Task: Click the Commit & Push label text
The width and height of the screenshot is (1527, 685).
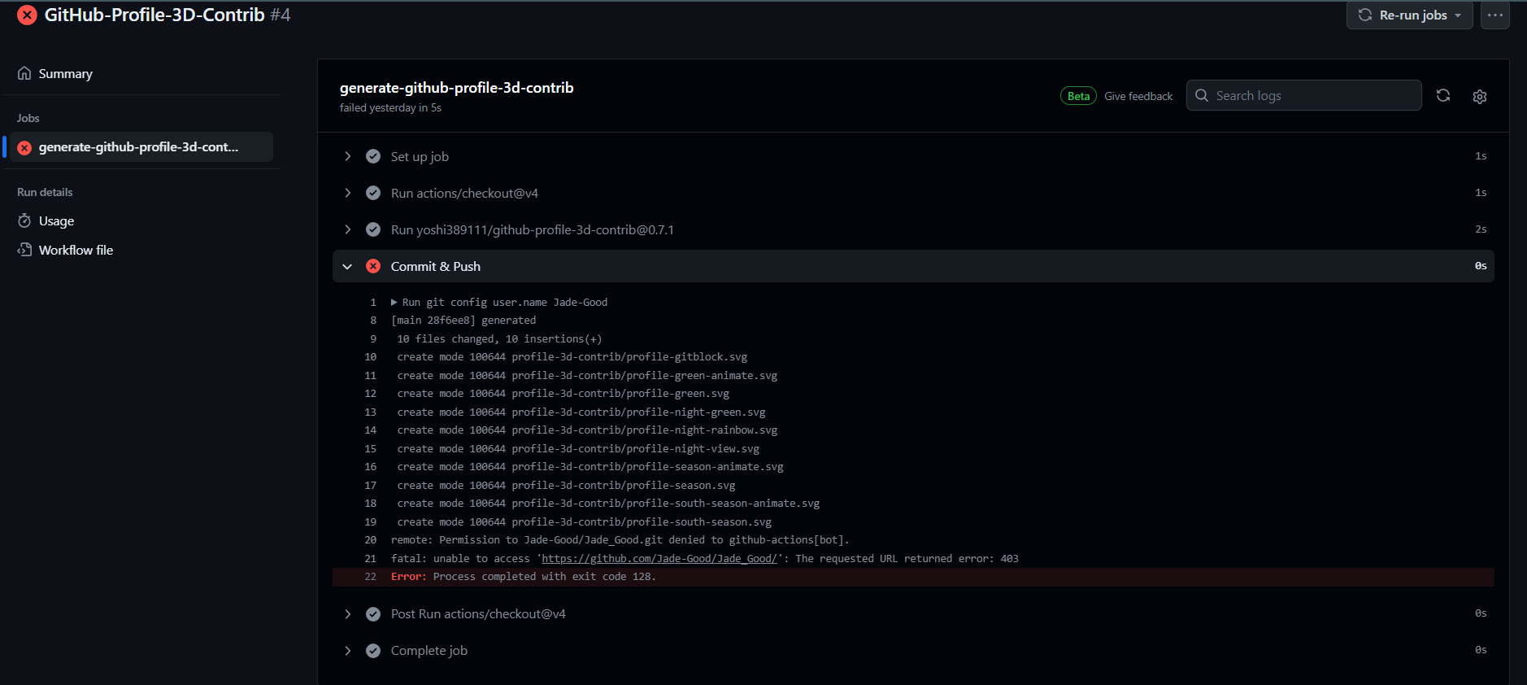Action: coord(436,266)
